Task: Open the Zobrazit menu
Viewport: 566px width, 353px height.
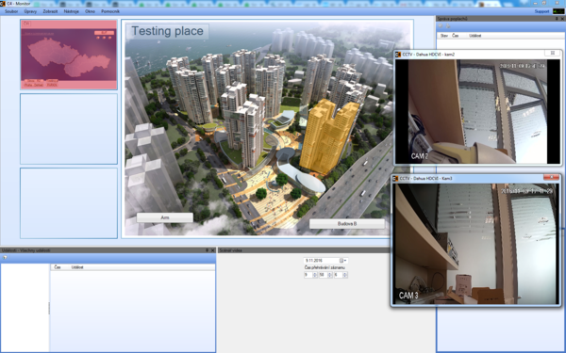Action: click(x=50, y=11)
